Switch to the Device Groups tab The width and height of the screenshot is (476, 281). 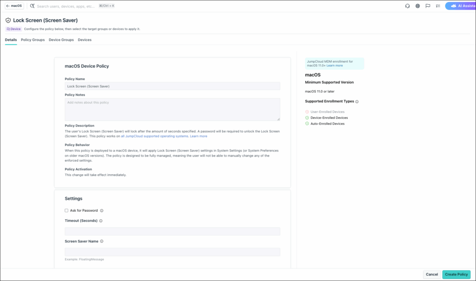(x=61, y=40)
